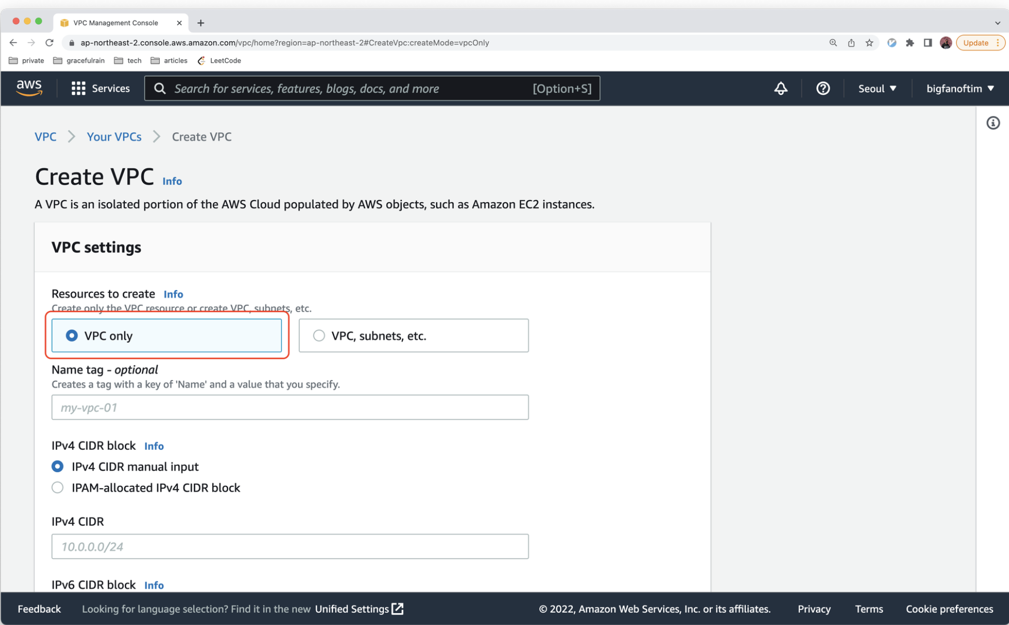The image size is (1009, 625).
Task: Expand the bigfanoftim account menu
Action: (960, 88)
